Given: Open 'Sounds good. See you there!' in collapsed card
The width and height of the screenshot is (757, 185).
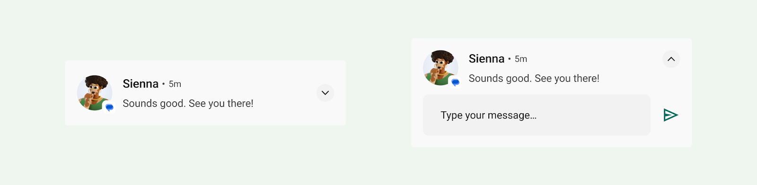Looking at the screenshot, I should (x=188, y=103).
